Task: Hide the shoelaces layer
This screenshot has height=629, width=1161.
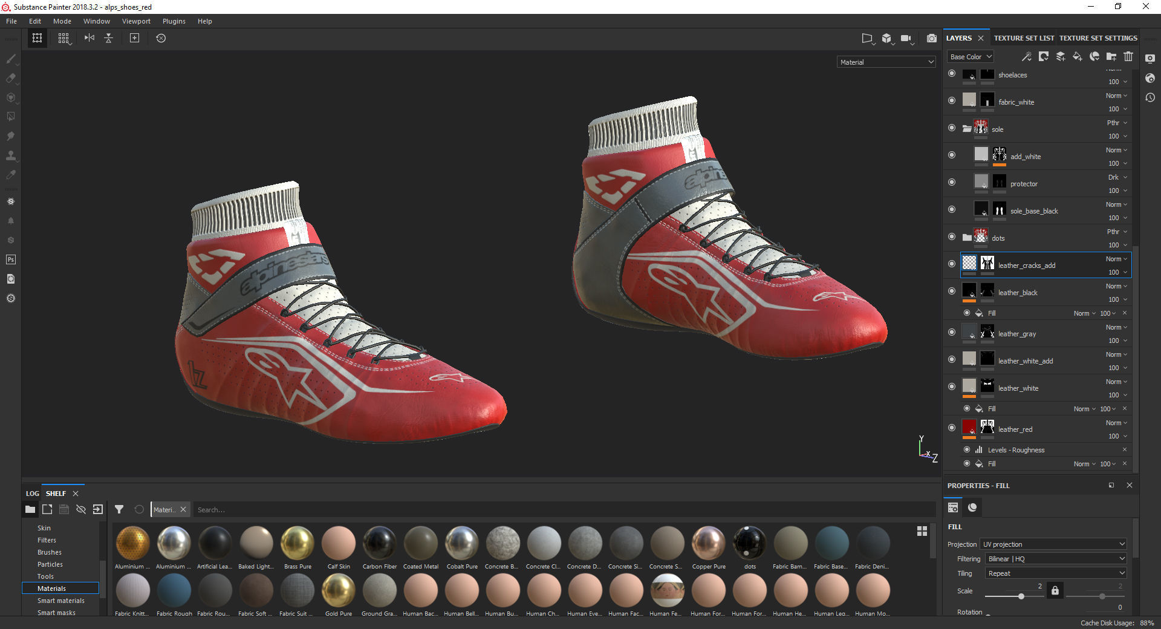Action: point(952,74)
